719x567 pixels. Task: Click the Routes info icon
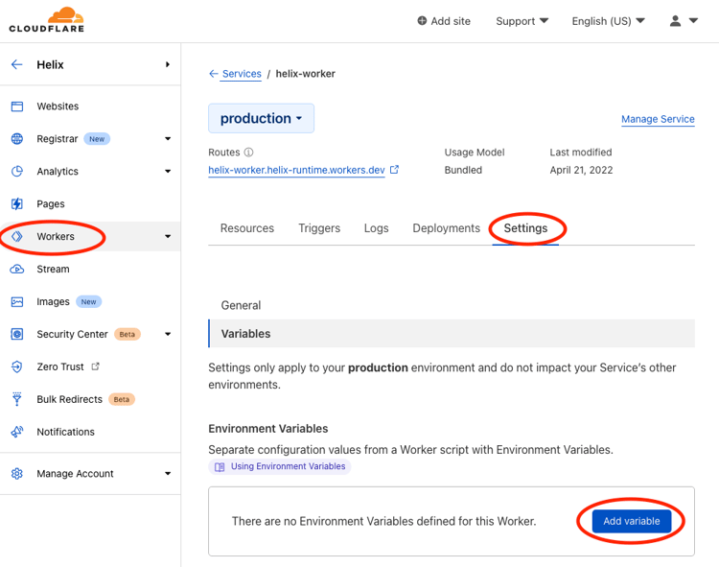tap(248, 152)
